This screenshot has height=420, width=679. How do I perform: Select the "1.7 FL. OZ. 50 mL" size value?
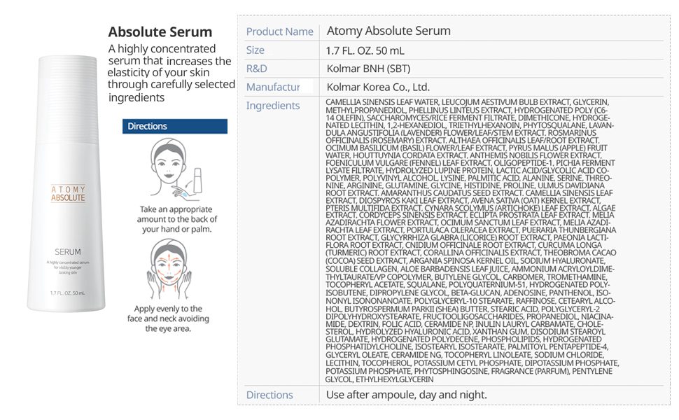[x=365, y=50]
